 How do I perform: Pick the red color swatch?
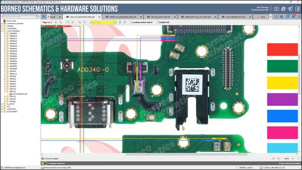(x=282, y=50)
